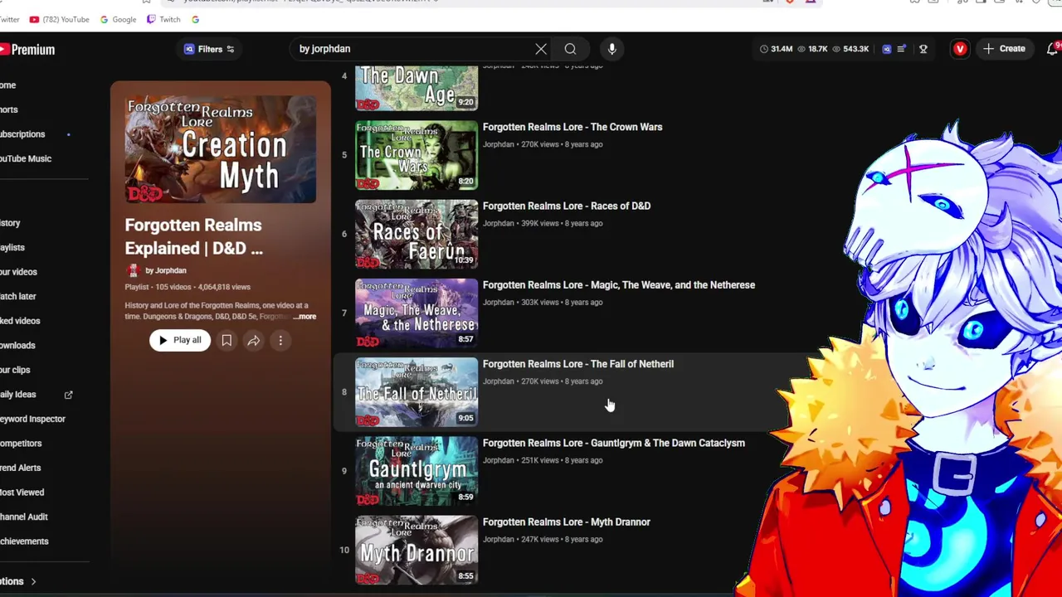The width and height of the screenshot is (1062, 597).
Task: Open YouTube Music in sidebar
Action: (x=26, y=158)
